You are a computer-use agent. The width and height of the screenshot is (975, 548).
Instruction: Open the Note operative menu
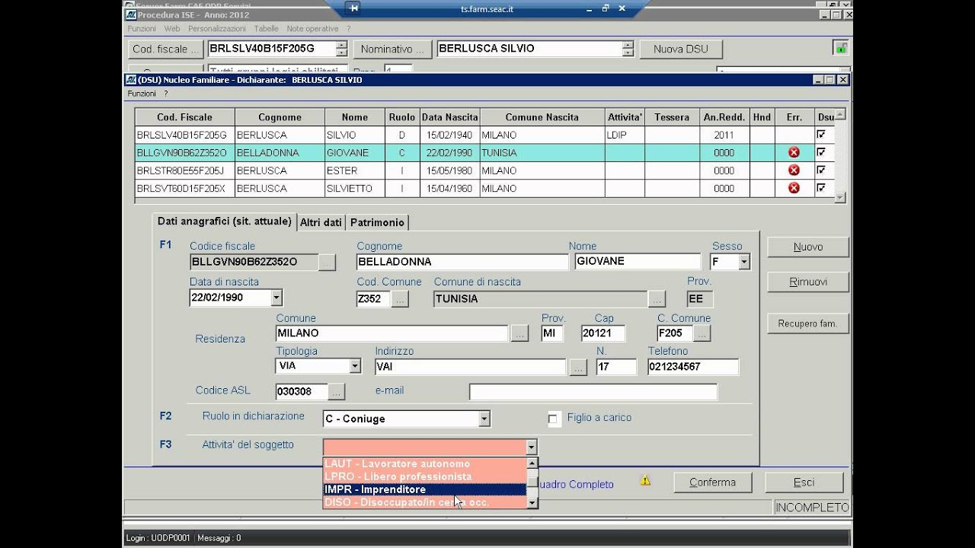312,29
